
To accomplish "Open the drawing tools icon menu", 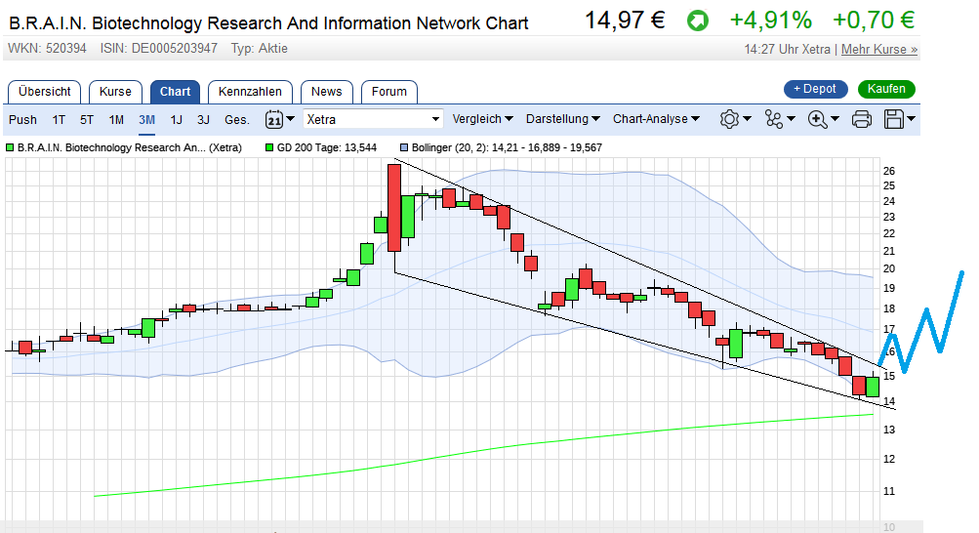I will coord(779,119).
